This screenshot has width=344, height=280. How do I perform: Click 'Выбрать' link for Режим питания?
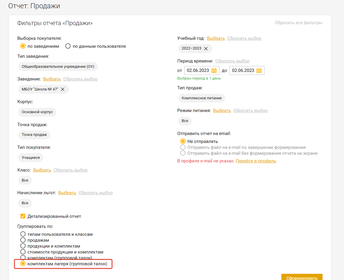click(x=222, y=111)
